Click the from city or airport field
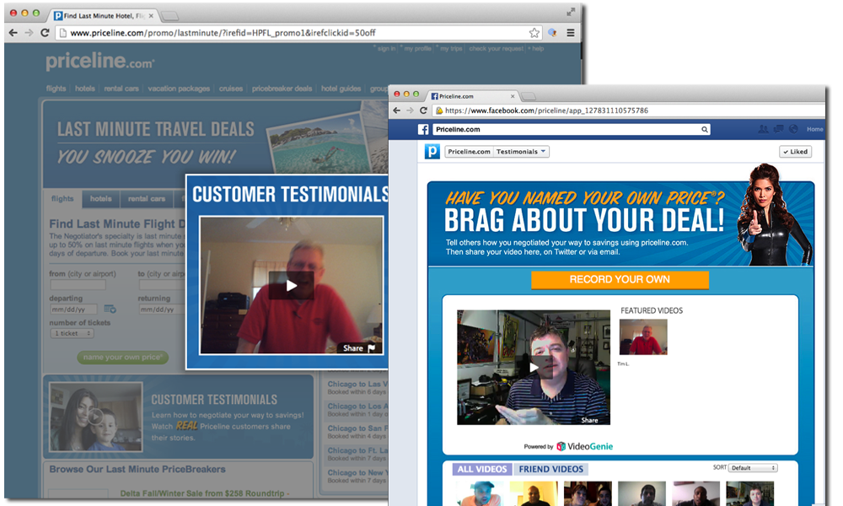The height and width of the screenshot is (506, 843). click(78, 285)
